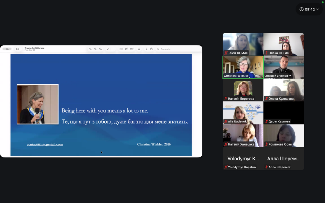This screenshot has width=325, height=203.
Task: Click the muted mic icon beside Alla Rudenok
Action: 226,121
